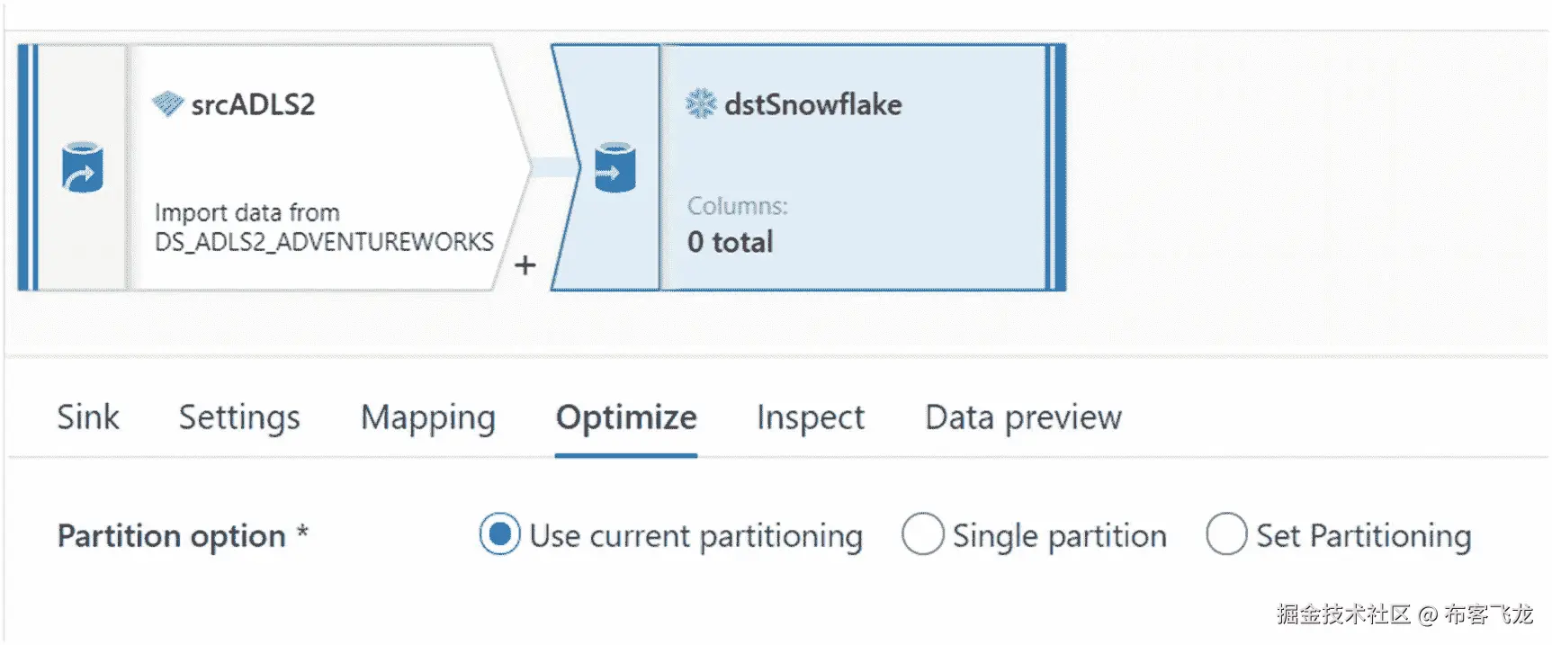
Task: Open the Inspect tab
Action: (x=811, y=419)
